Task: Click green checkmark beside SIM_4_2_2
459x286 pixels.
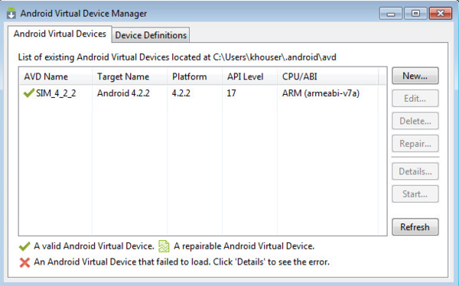Action: 29,93
